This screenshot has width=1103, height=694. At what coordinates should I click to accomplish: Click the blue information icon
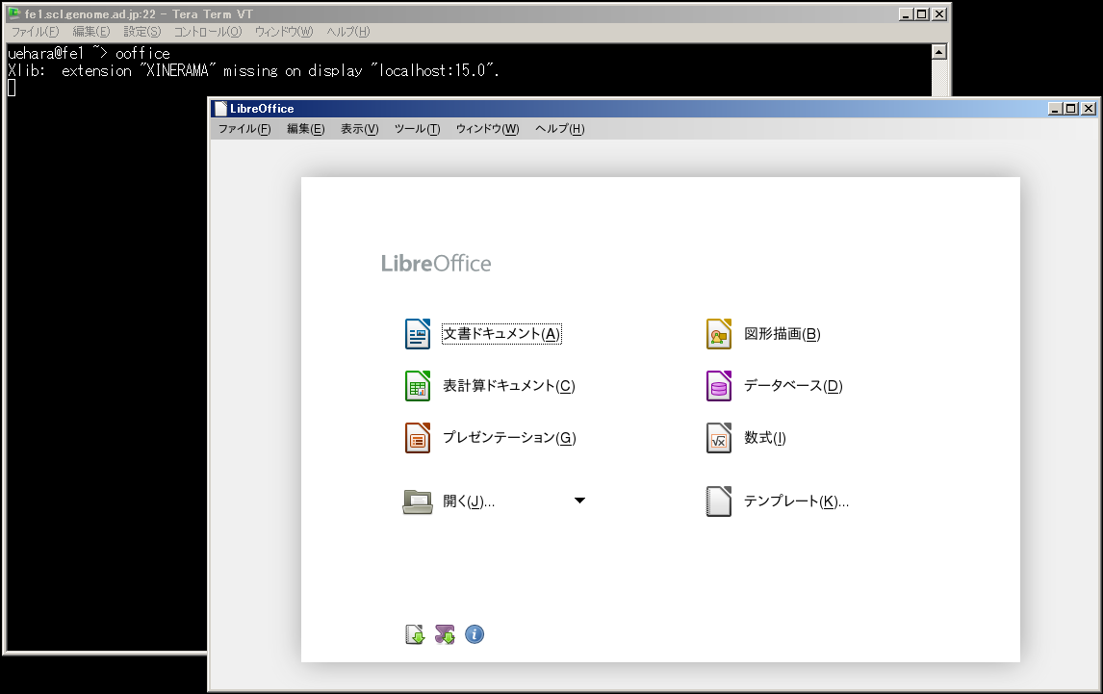click(x=475, y=635)
